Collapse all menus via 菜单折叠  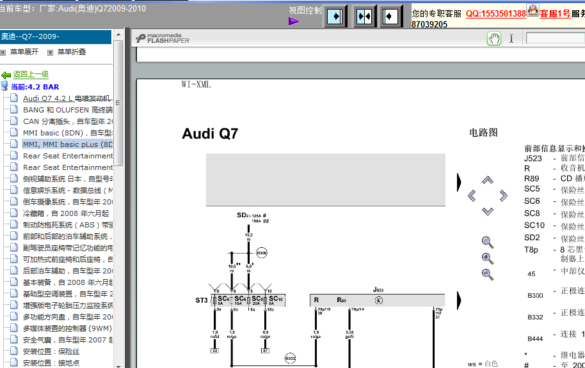coord(72,52)
